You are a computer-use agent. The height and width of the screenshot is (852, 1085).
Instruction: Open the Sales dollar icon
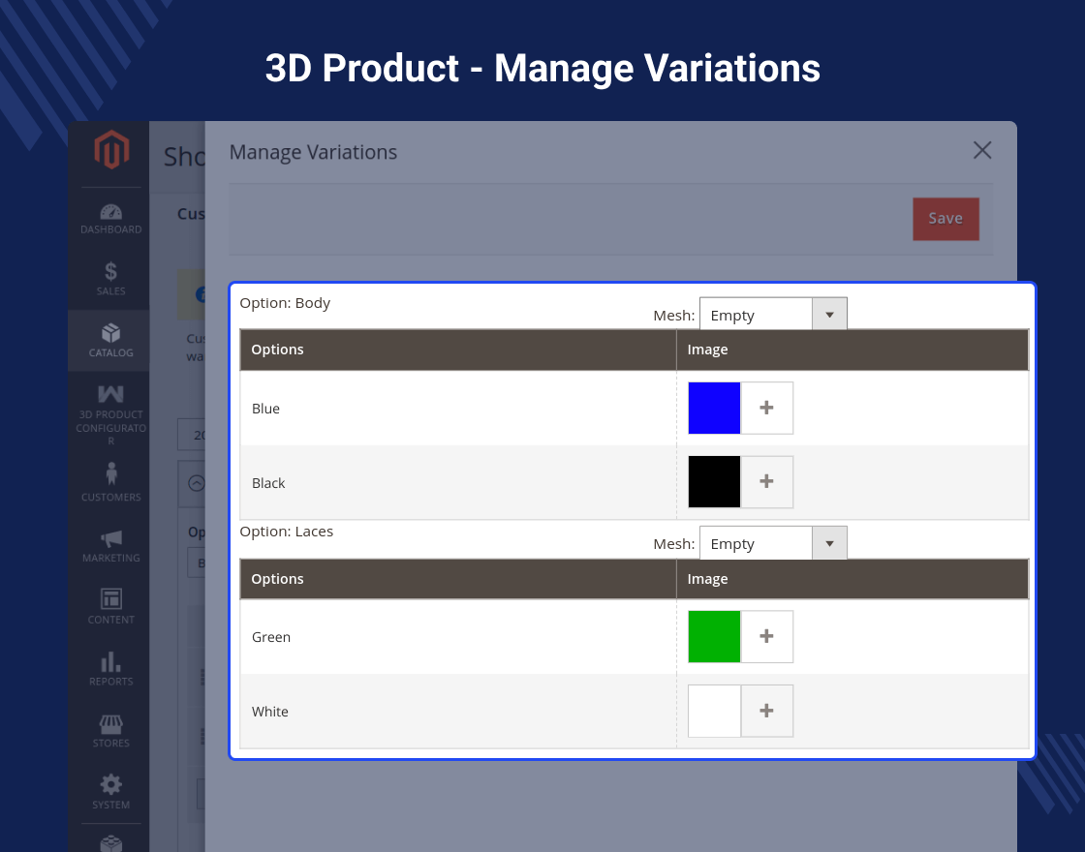110,272
